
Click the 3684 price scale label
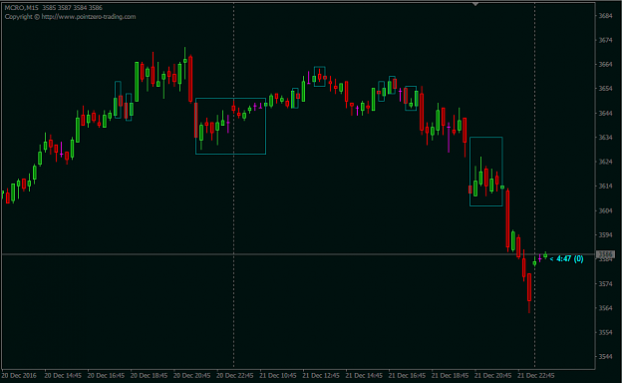click(x=605, y=16)
